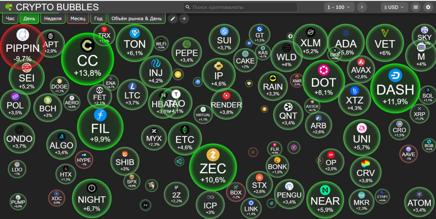Click the Поиск криптовалюты search field
Viewport: 436px width, 219px height.
pos(240,7)
